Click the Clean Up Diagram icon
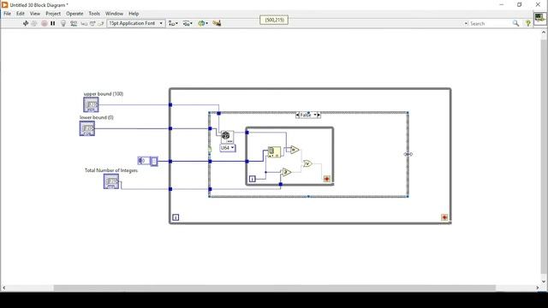Viewport: 548px width, 308px height. pyautogui.click(x=217, y=23)
